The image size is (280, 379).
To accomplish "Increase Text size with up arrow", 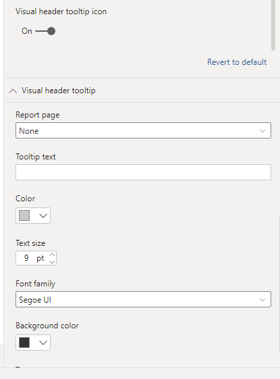I will pos(52,255).
